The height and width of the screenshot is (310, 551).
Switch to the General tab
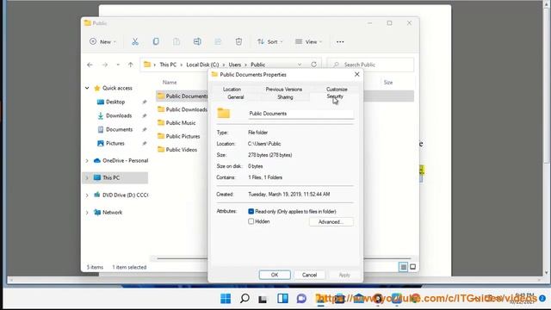click(235, 97)
